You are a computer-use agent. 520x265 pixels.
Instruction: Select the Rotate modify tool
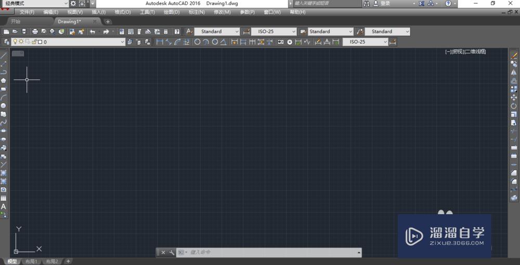point(514,106)
